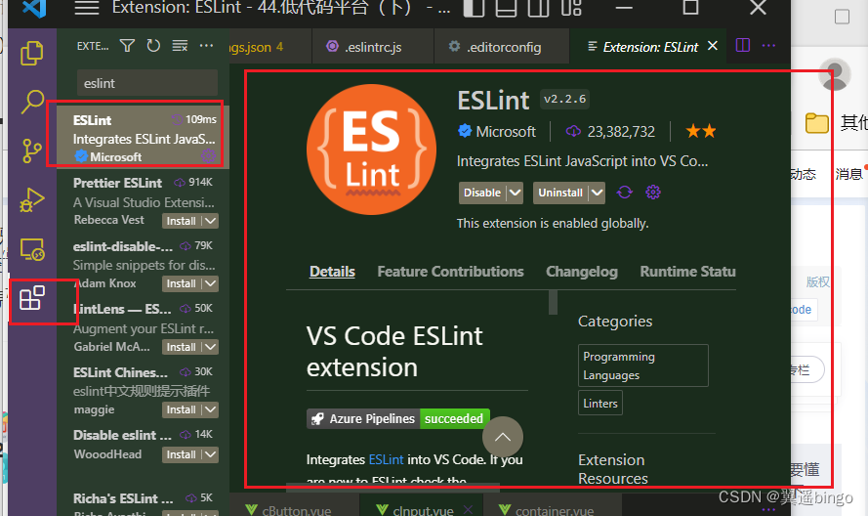This screenshot has width=868, height=516.
Task: Expand Install dropdown for WooodHead extension
Action: 210,454
